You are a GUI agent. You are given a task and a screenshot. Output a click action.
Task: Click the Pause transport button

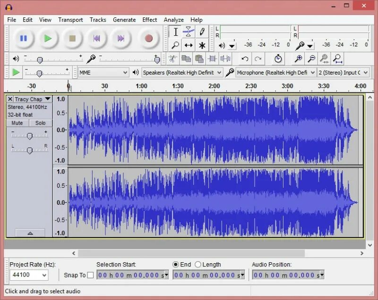[23, 38]
